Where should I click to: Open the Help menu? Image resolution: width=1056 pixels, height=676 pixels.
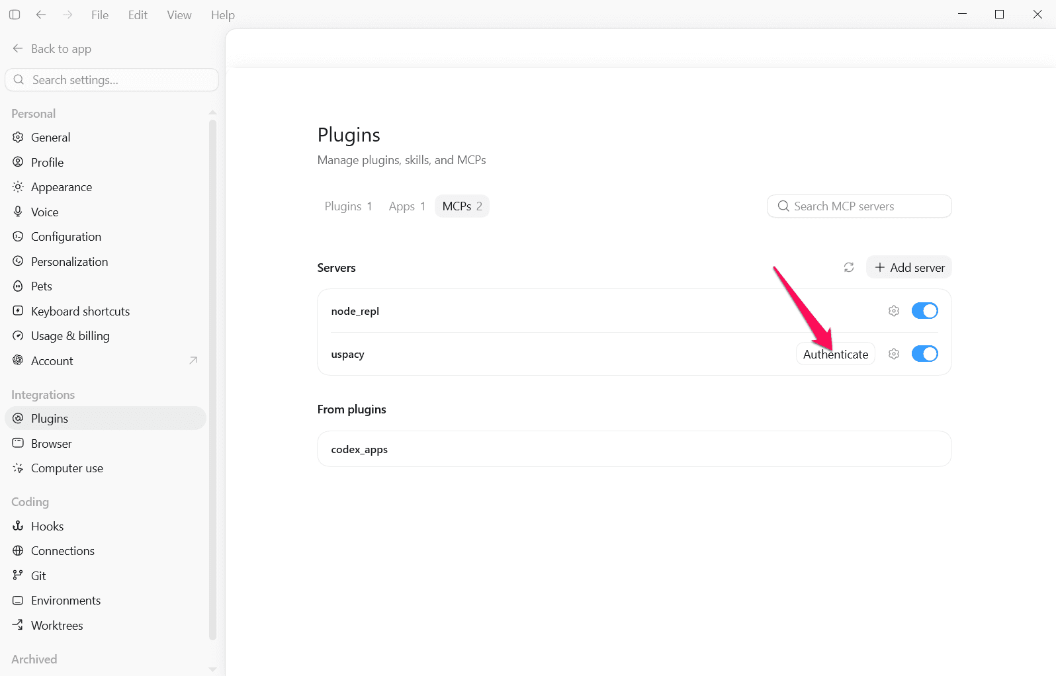[223, 15]
